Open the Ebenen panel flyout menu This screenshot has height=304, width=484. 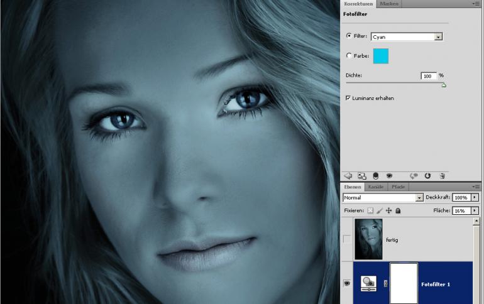coord(476,187)
